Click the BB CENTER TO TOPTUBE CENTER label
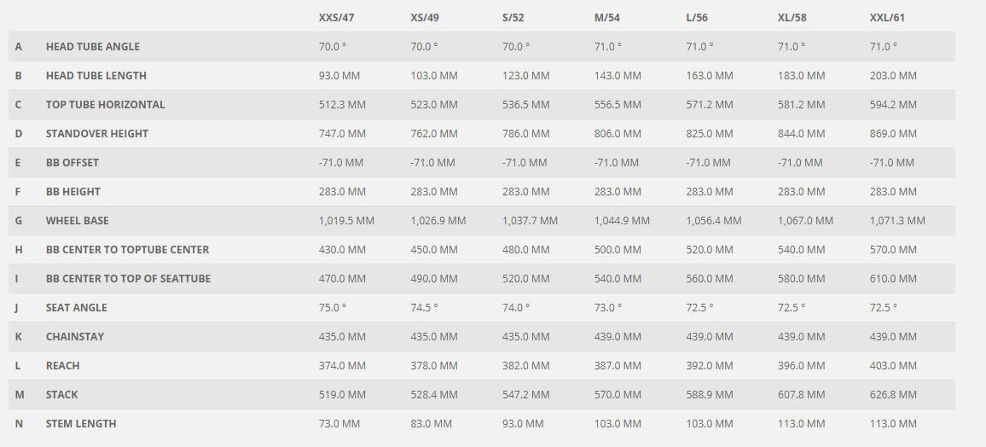 click(x=128, y=250)
